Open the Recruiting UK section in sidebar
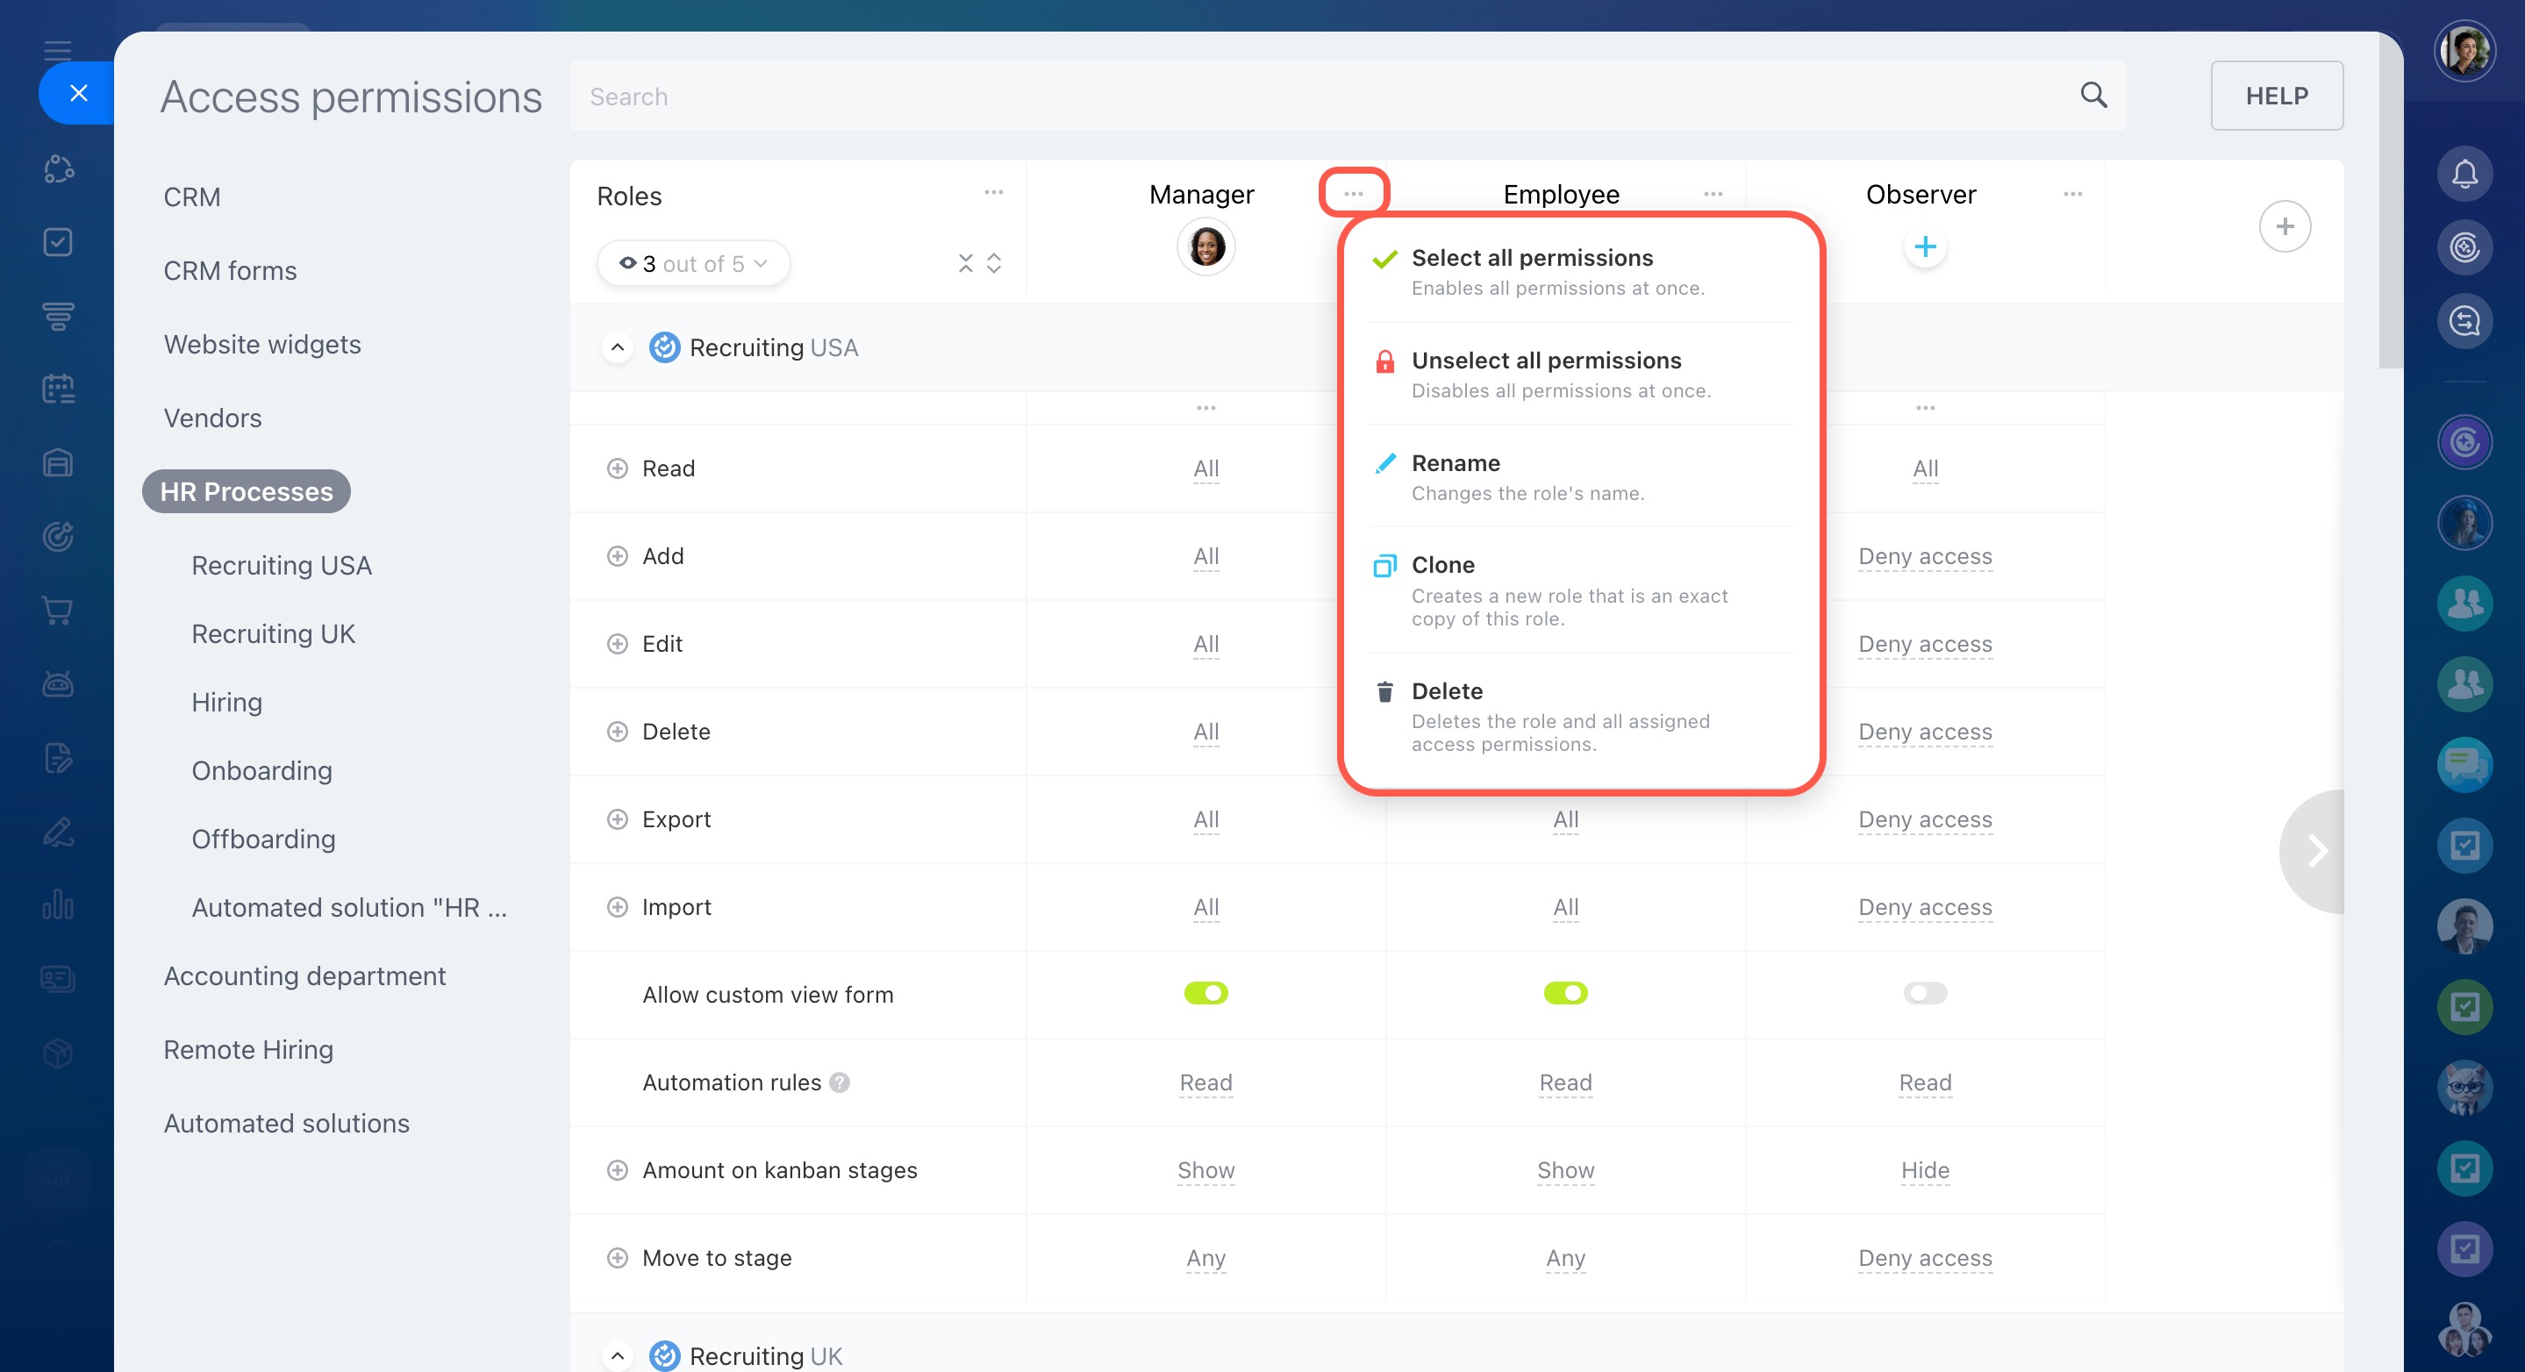The image size is (2525, 1372). tap(274, 634)
